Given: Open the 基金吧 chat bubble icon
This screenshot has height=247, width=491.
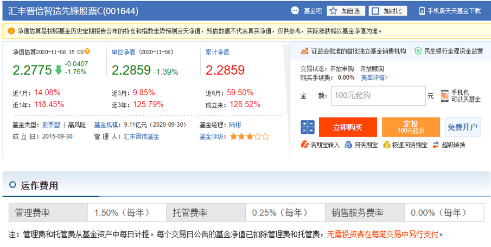Looking at the screenshot, I should coord(295,11).
